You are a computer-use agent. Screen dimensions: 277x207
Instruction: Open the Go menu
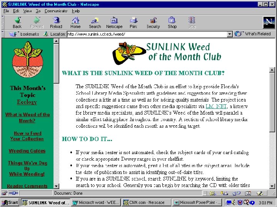(38, 11)
